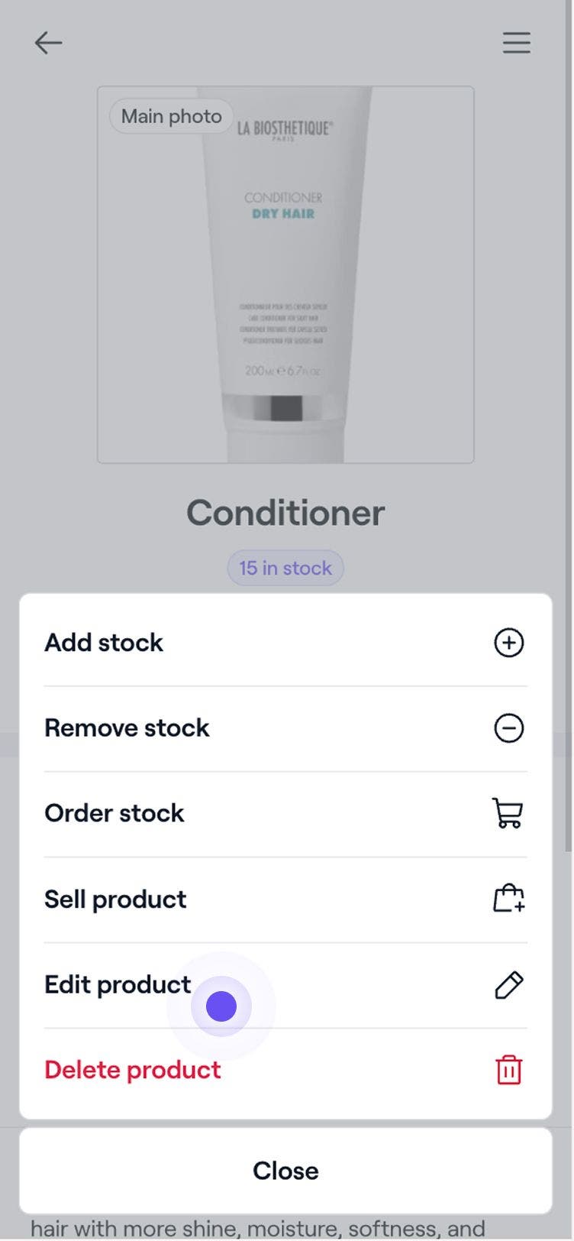Open Edit product from the menu
This screenshot has height=1241, width=574.
click(118, 985)
